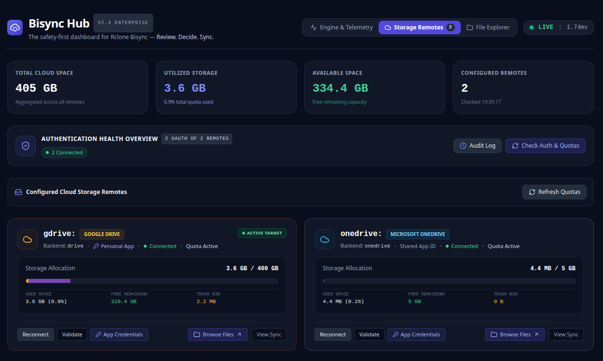Click the "3.6 GB / 400 GB" allocation text

tap(252, 268)
